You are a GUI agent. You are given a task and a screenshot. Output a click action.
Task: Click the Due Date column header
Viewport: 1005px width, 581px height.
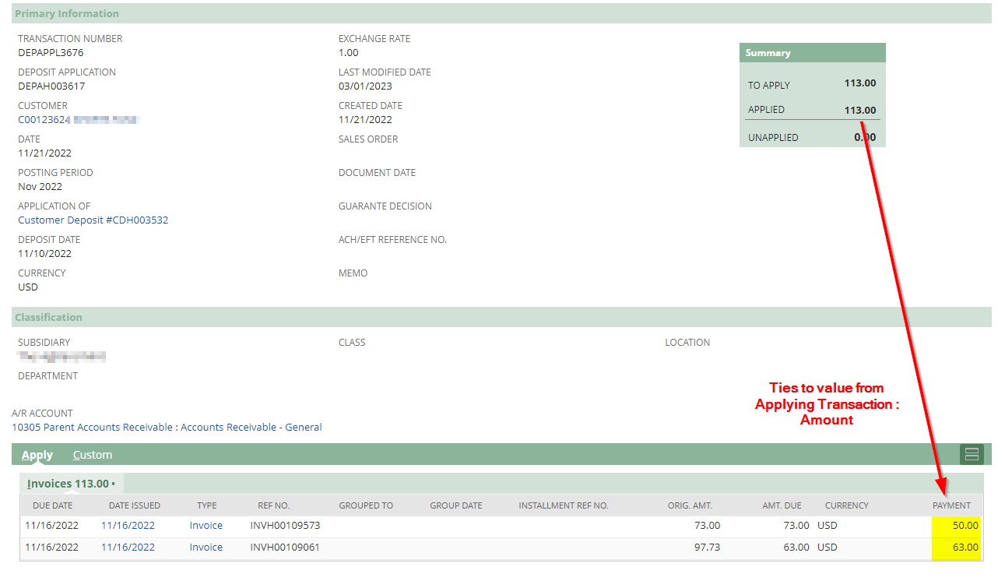tap(53, 505)
